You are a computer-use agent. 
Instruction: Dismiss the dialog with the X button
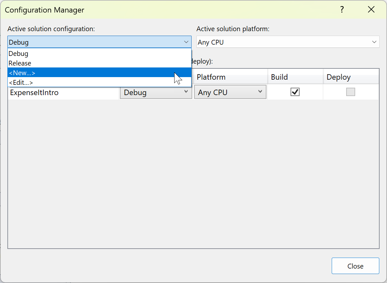pyautogui.click(x=371, y=9)
